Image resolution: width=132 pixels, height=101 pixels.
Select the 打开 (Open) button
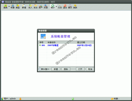80,69
